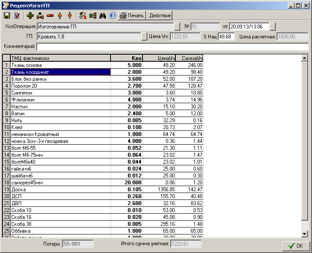The width and height of the screenshot is (312, 253).
Task: Select the row Скоба 16
Action: click(x=103, y=217)
